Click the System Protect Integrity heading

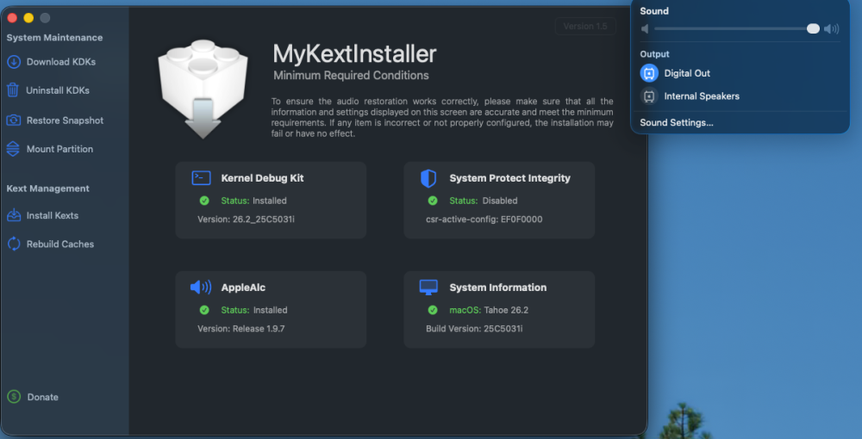point(509,178)
